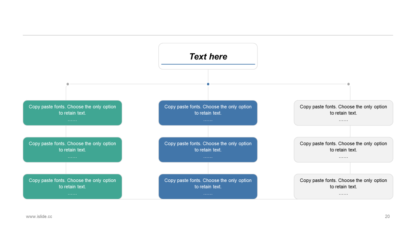The height and width of the screenshot is (234, 416).
Task: Select the blue center connector dot
Action: pyautogui.click(x=208, y=84)
